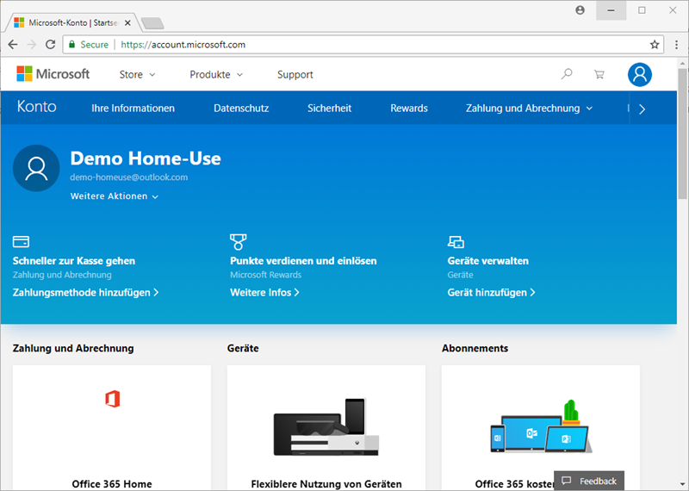
Task: Go to Ihre Informationen tab
Action: 133,109
